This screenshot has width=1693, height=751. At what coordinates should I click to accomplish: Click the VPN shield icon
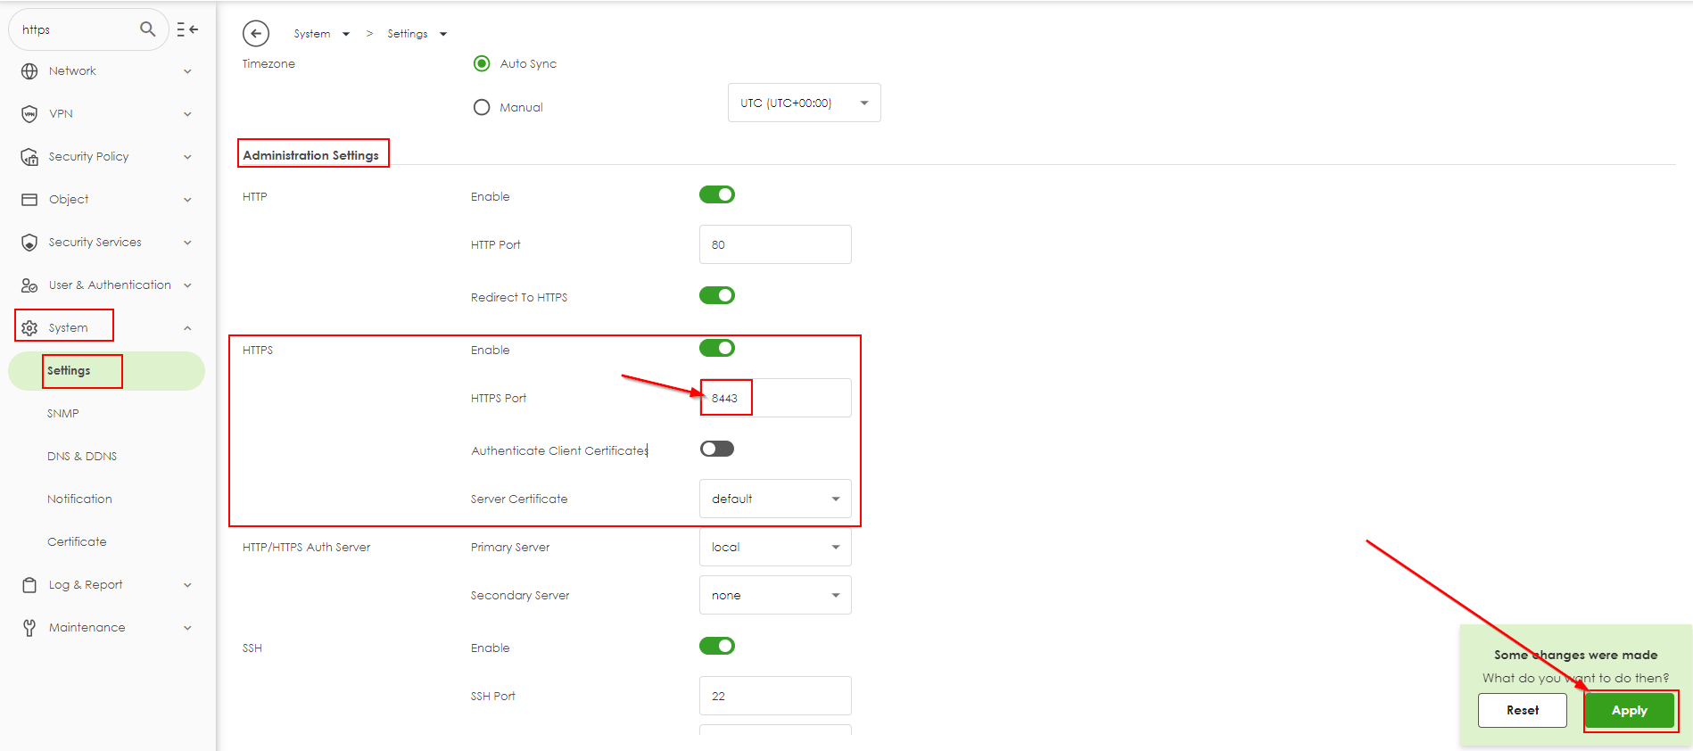coord(29,114)
